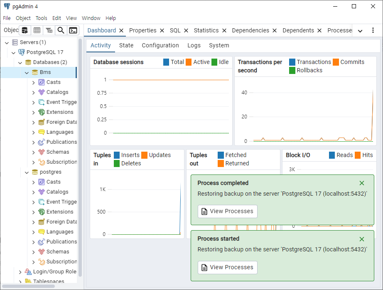The height and width of the screenshot is (290, 383).
Task: Close the Dependents tab
Action: [319, 31]
